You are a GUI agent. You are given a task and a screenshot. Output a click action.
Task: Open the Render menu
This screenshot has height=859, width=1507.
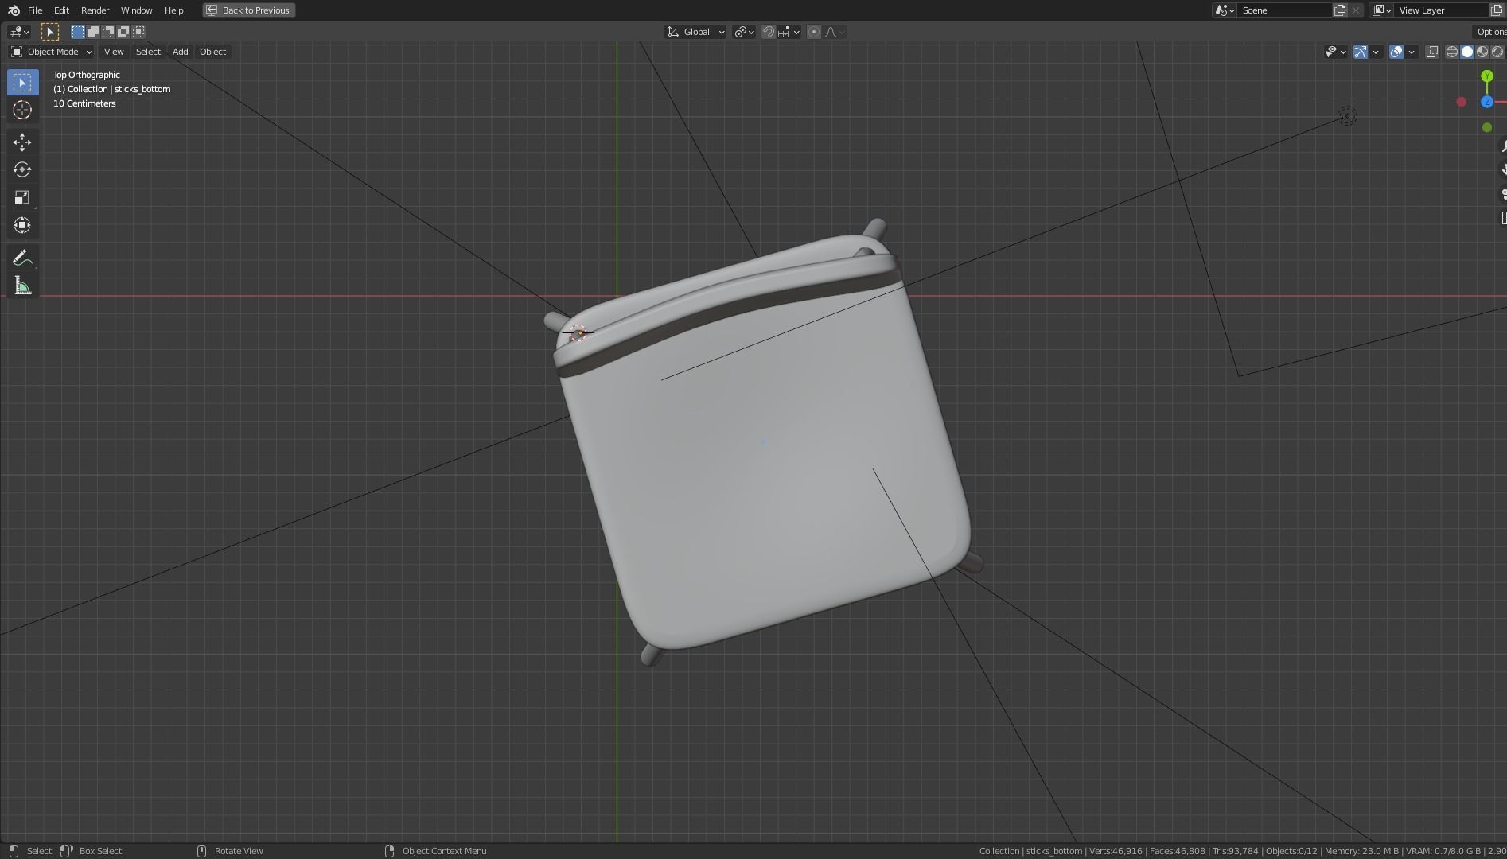tap(95, 10)
